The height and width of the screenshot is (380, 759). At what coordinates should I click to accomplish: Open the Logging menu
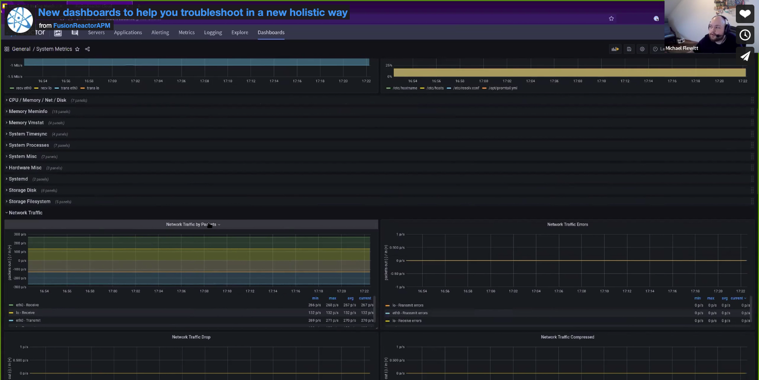[213, 32]
